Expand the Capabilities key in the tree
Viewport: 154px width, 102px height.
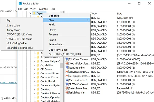click(x=34, y=65)
